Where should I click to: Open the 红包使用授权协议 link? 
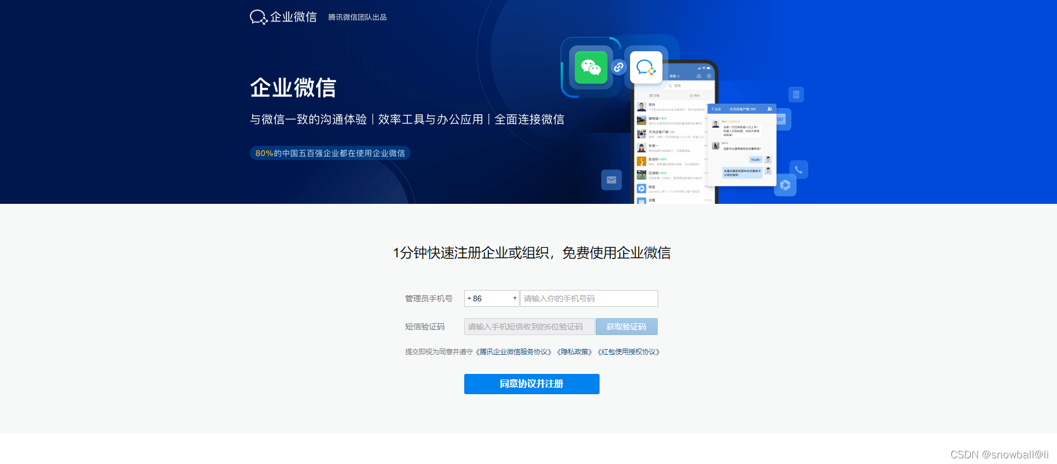[x=628, y=352]
